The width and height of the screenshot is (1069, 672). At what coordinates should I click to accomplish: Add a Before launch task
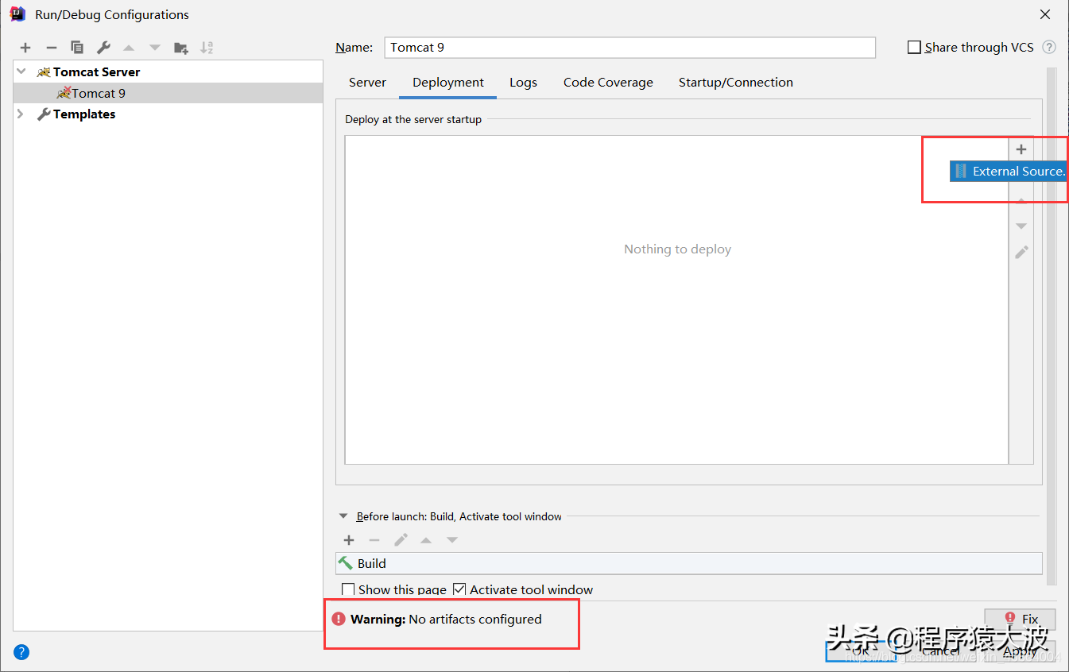349,540
